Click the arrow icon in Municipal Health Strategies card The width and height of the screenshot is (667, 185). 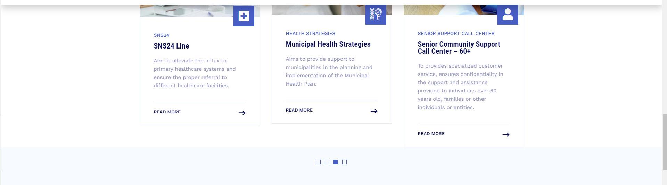(x=374, y=111)
